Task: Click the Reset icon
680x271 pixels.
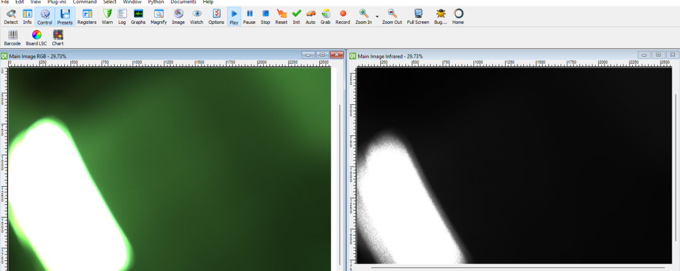Action: (281, 16)
